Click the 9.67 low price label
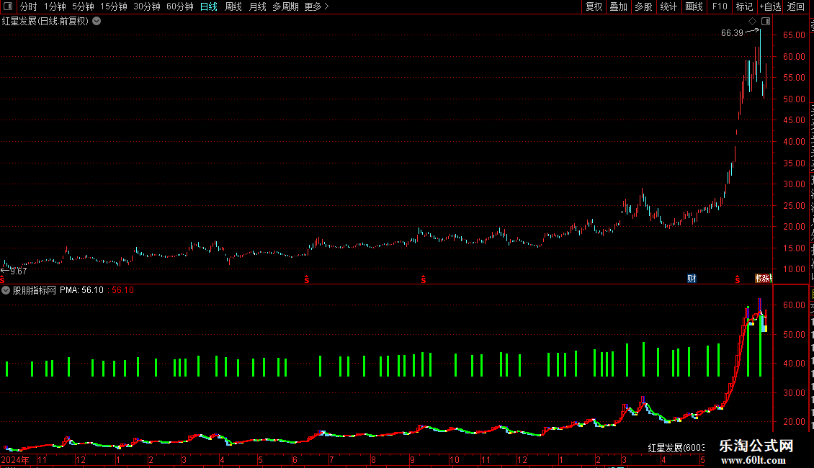814x468 pixels. [18, 271]
